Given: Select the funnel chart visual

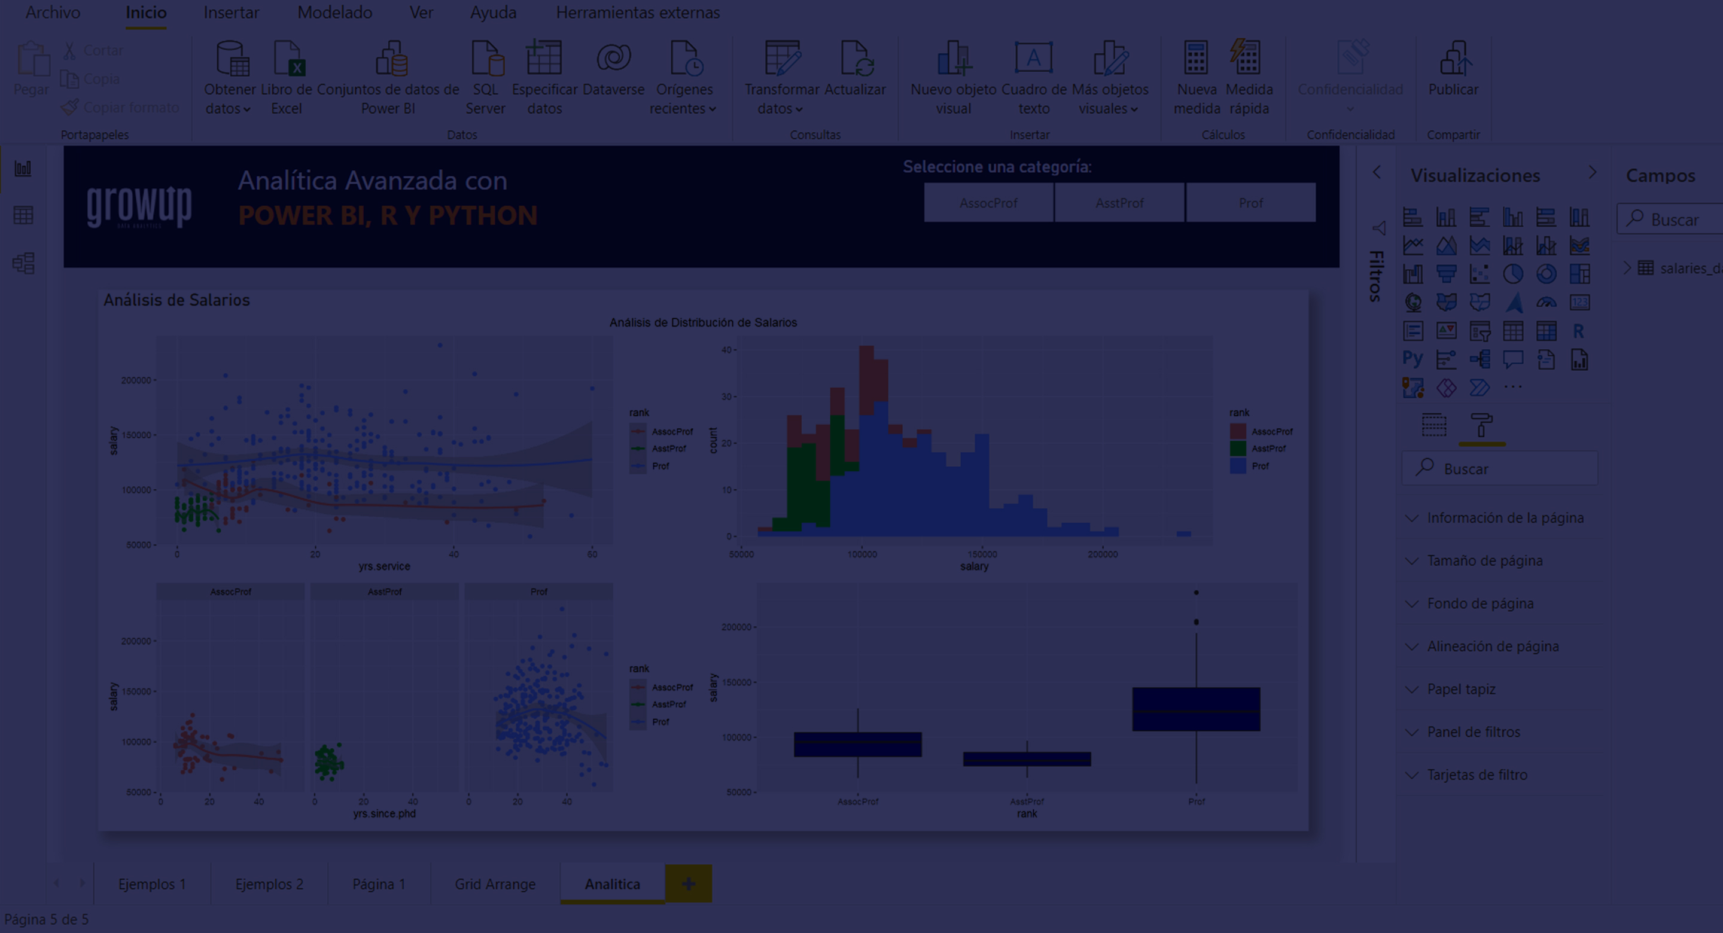Looking at the screenshot, I should coord(1446,274).
